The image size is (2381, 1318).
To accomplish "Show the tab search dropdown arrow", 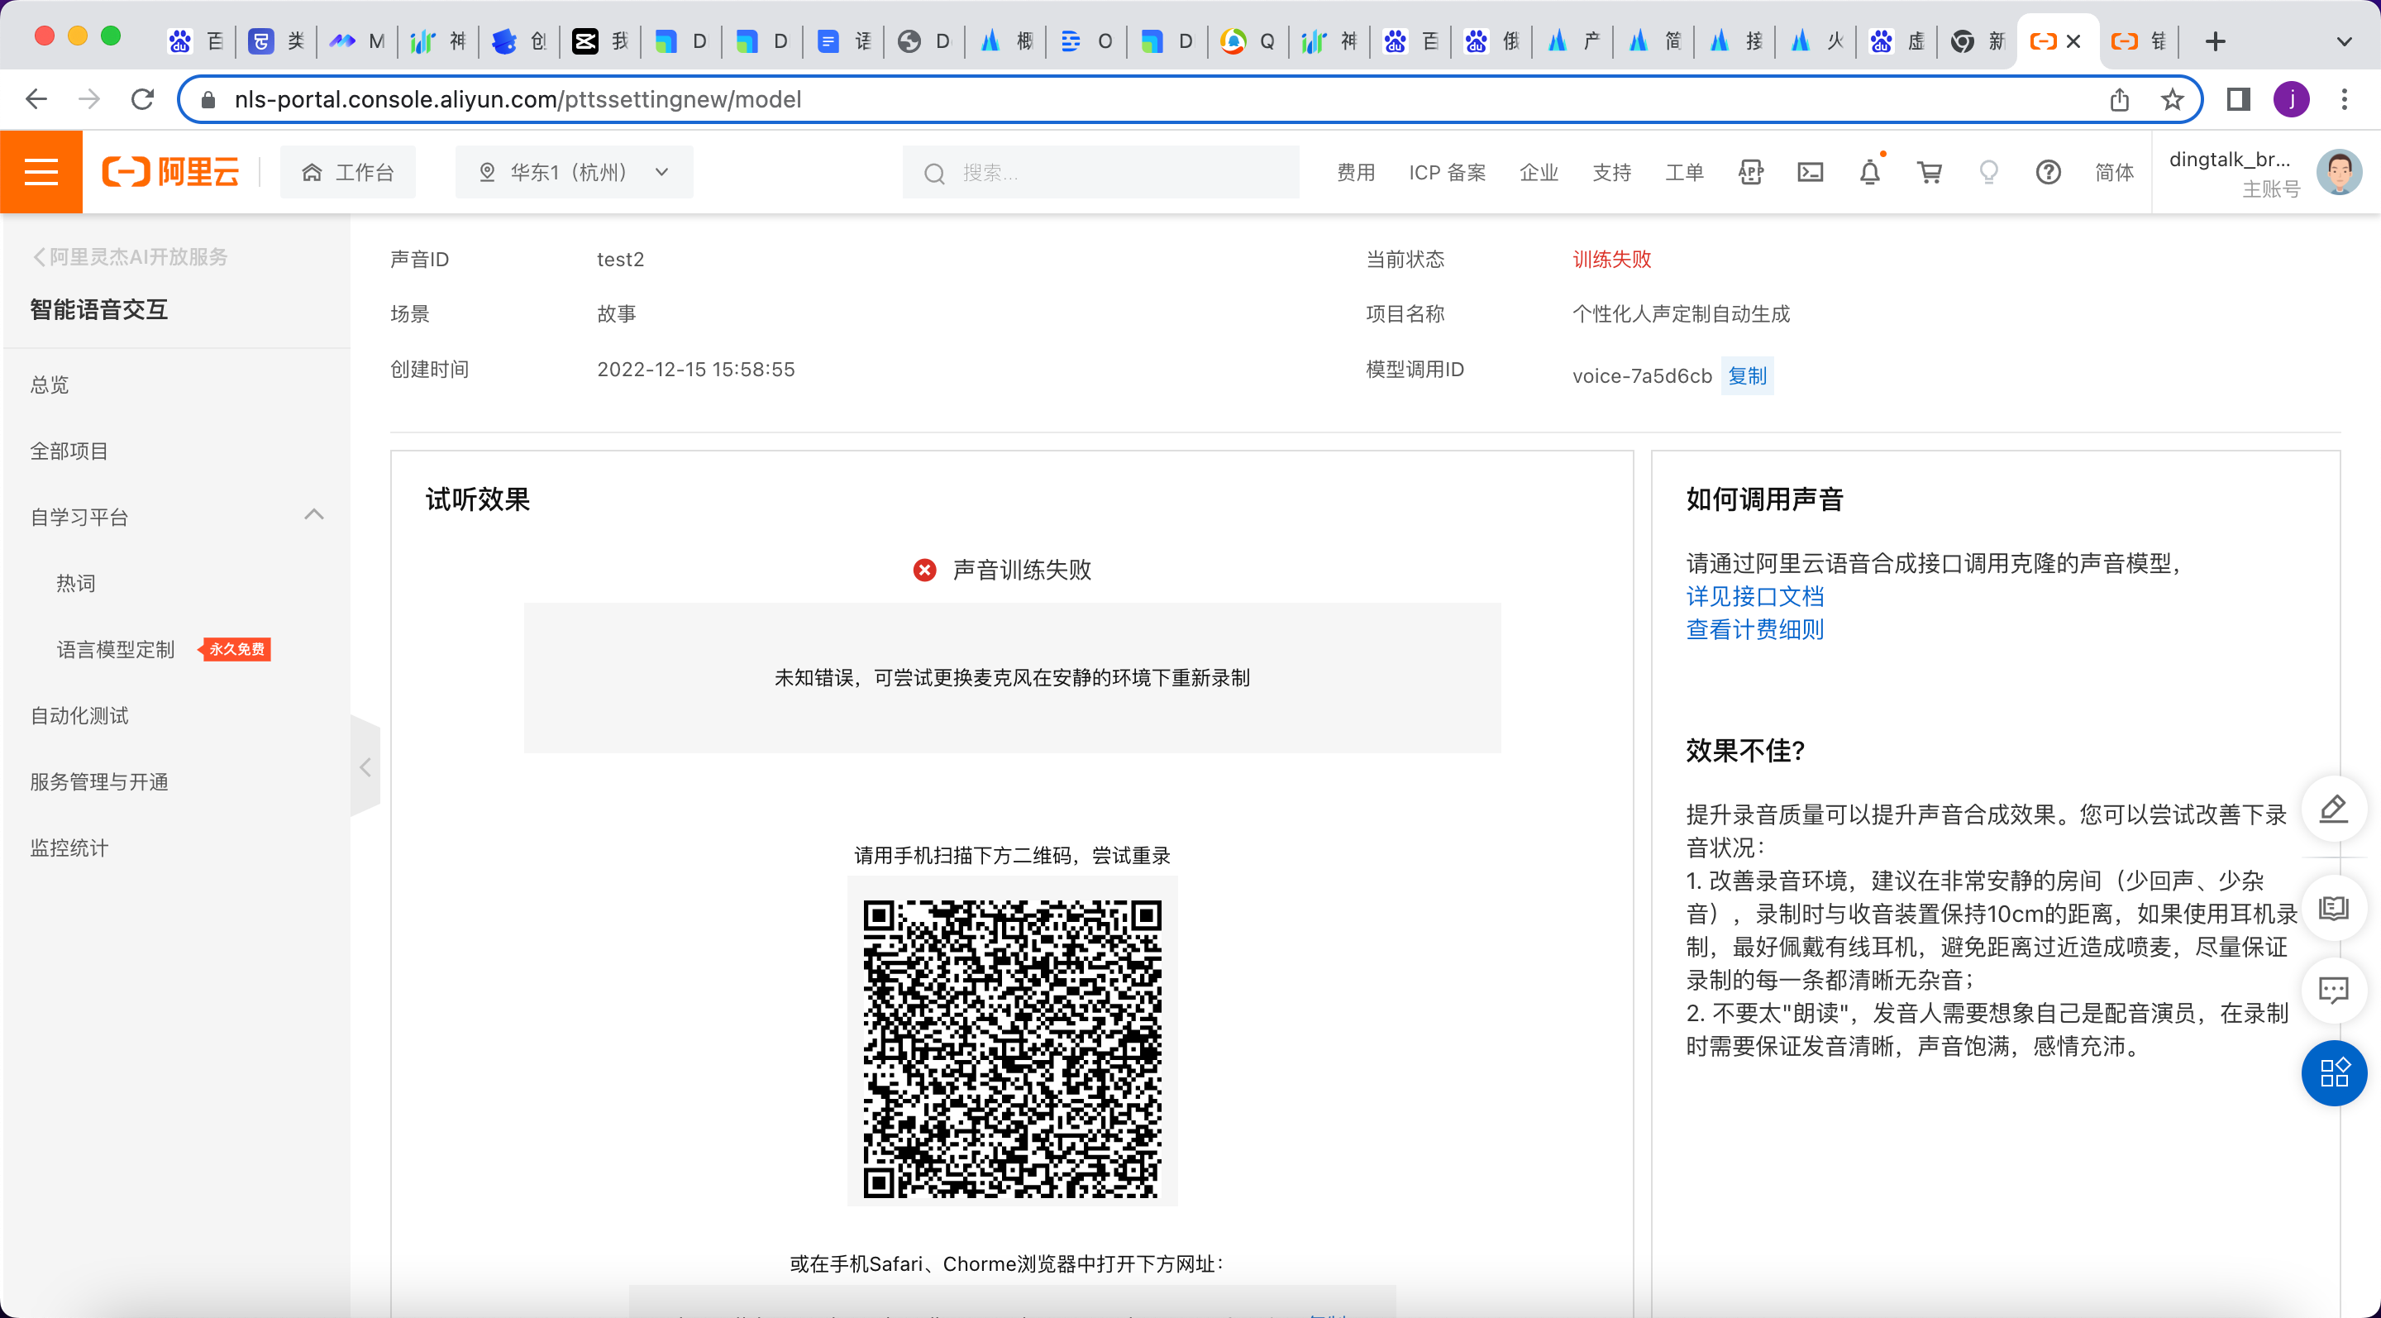I will (x=2344, y=41).
